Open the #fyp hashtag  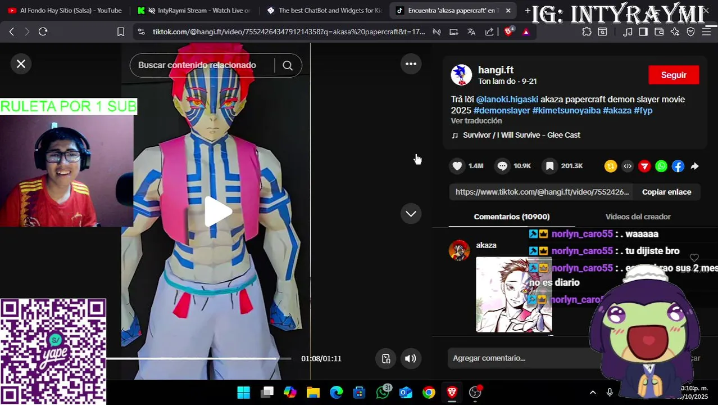coord(643,110)
